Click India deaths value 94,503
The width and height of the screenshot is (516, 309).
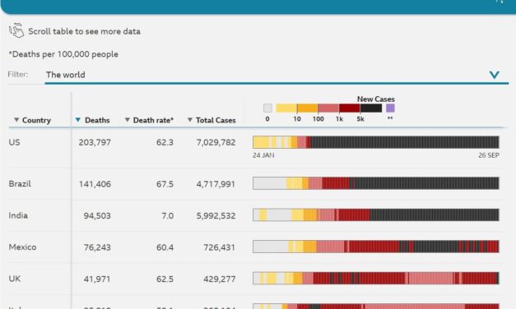[x=97, y=215]
